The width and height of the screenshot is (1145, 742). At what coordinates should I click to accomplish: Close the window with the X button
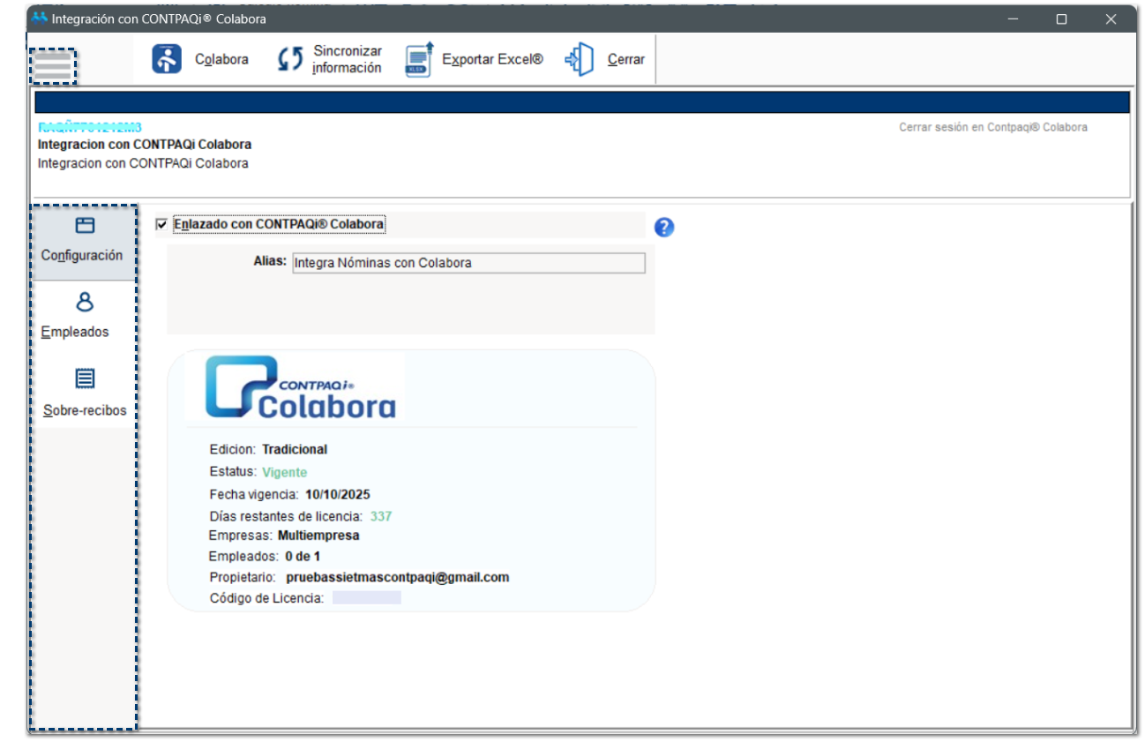point(1111,19)
